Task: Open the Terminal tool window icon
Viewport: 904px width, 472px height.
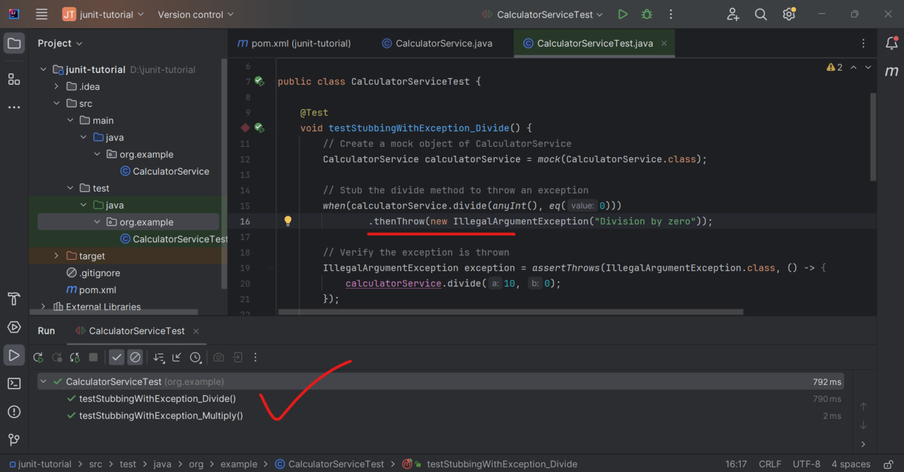Action: 14,383
